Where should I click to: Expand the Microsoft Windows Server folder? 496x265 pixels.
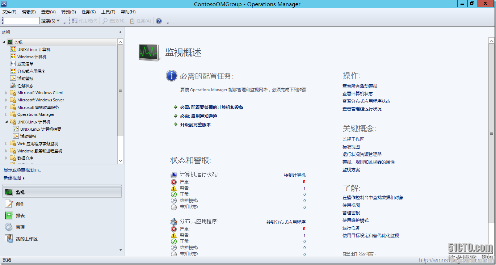(7, 100)
